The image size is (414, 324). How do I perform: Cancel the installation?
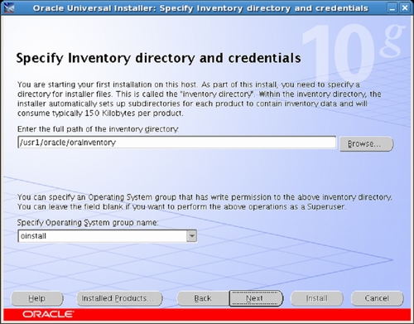[x=377, y=298]
